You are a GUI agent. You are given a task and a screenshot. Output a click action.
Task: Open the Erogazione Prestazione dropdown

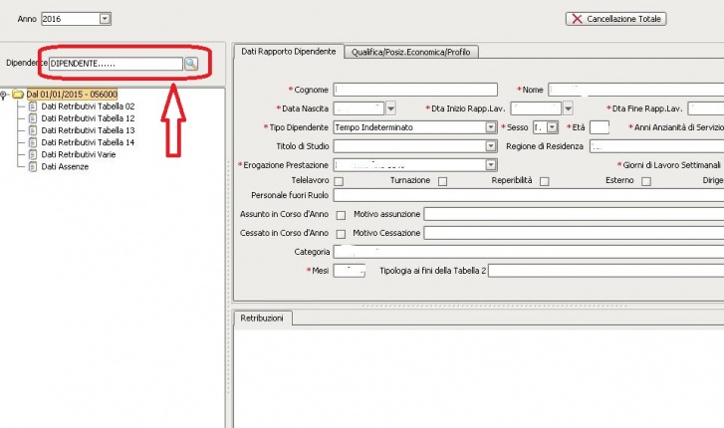(491, 165)
